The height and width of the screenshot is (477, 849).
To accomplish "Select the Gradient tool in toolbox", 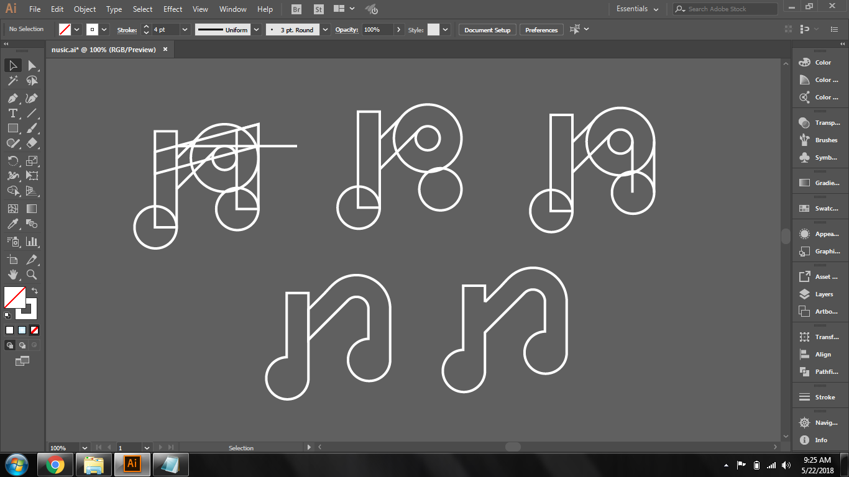I will click(32, 209).
